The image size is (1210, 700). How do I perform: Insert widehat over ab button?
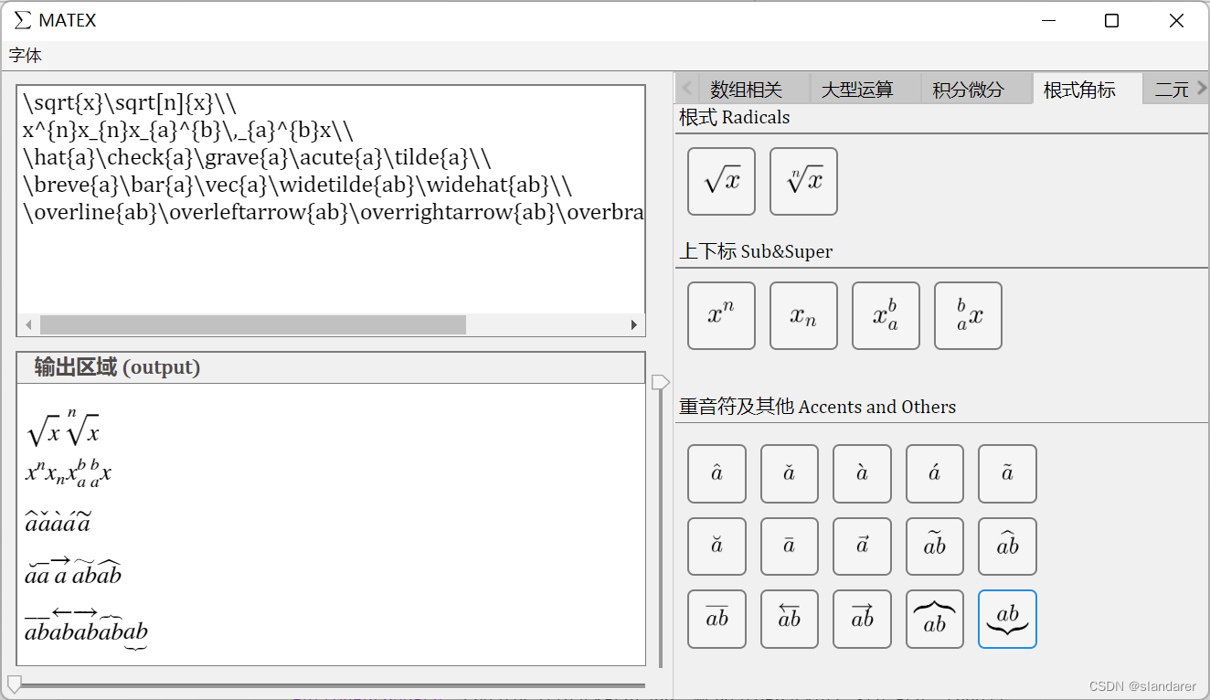coord(1007,546)
